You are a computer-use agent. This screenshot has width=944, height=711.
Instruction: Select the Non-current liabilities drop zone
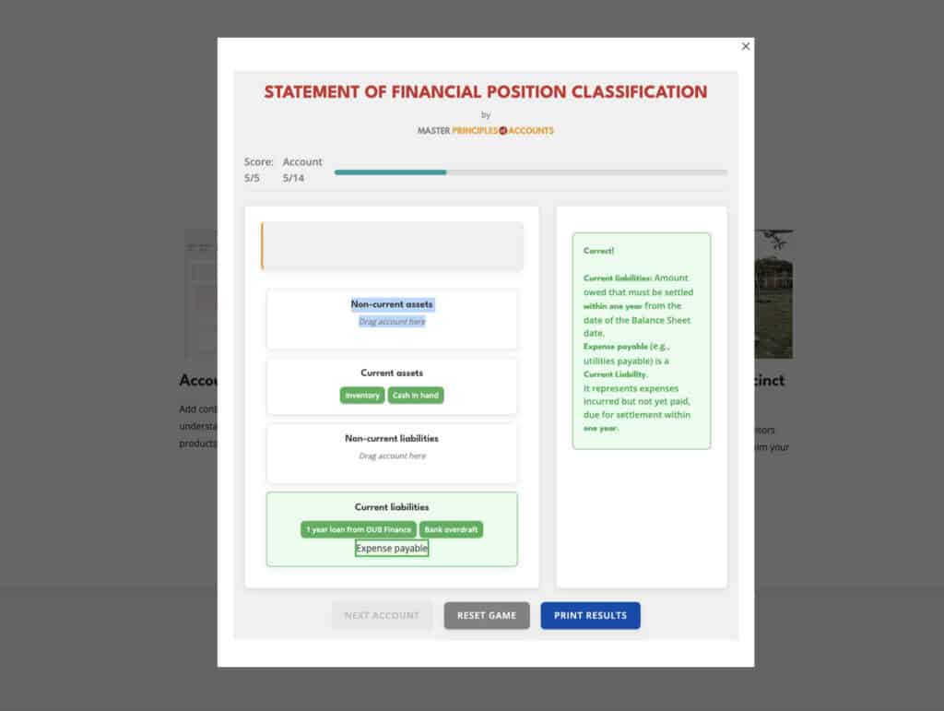click(392, 454)
